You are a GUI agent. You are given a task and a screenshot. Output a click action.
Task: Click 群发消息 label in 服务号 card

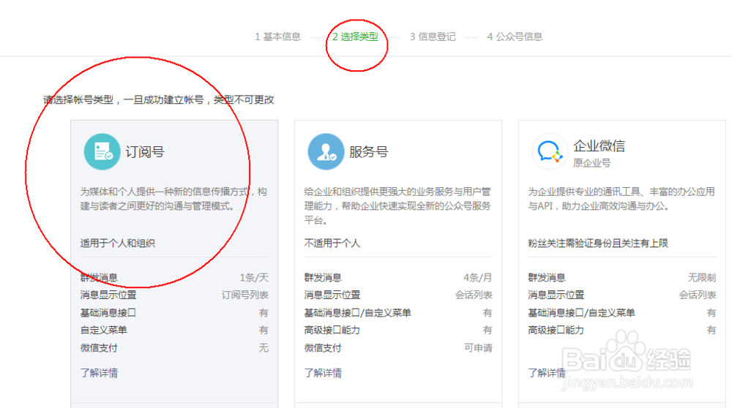coord(323,277)
